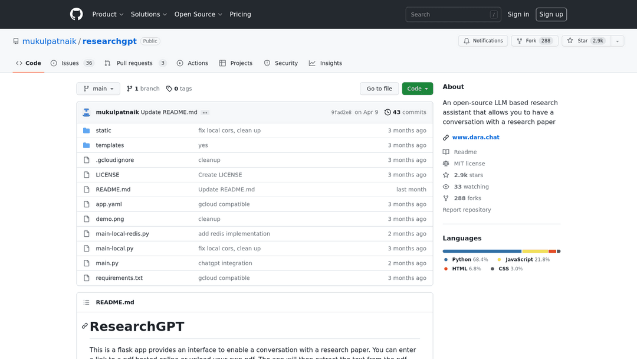Open the Product menu
637x359 pixels.
108,14
